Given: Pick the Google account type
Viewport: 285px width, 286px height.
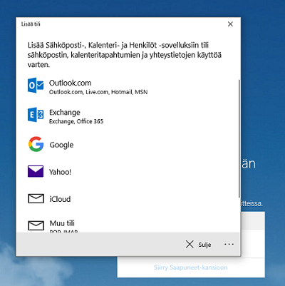Looking at the screenshot, I should [x=61, y=145].
